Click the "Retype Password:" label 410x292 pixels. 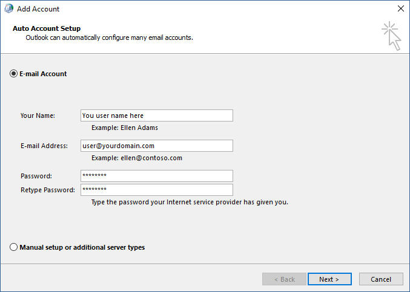point(48,190)
